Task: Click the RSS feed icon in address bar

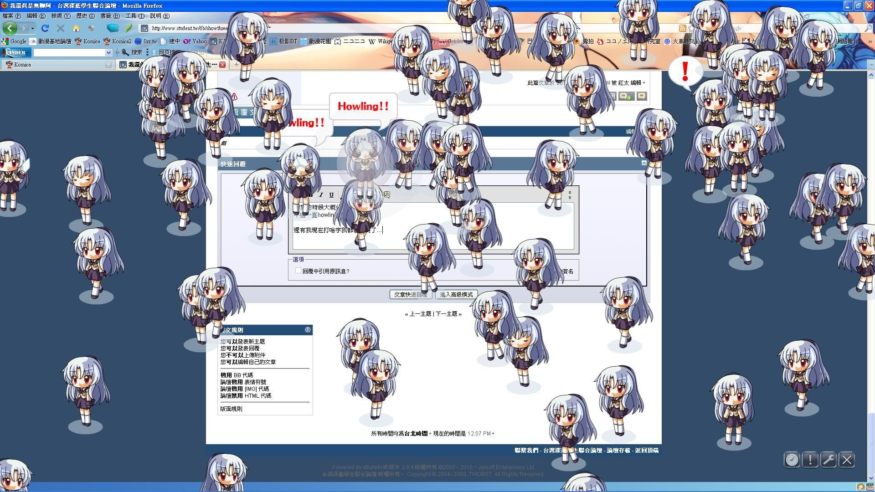Action: point(682,28)
